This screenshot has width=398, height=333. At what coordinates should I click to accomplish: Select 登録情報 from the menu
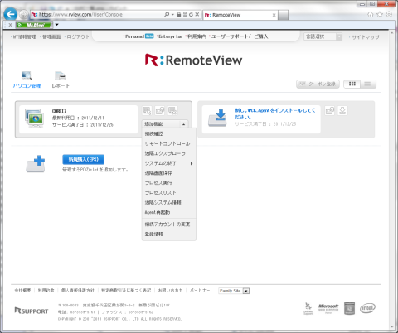169,234
